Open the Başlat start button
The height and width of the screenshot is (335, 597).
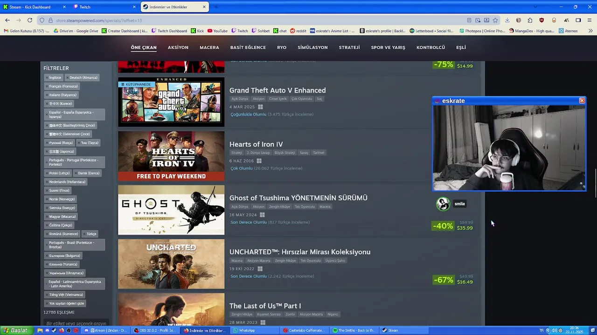point(18,330)
